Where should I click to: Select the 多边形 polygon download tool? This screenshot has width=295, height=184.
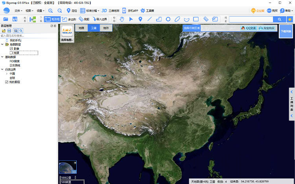coord(69,19)
